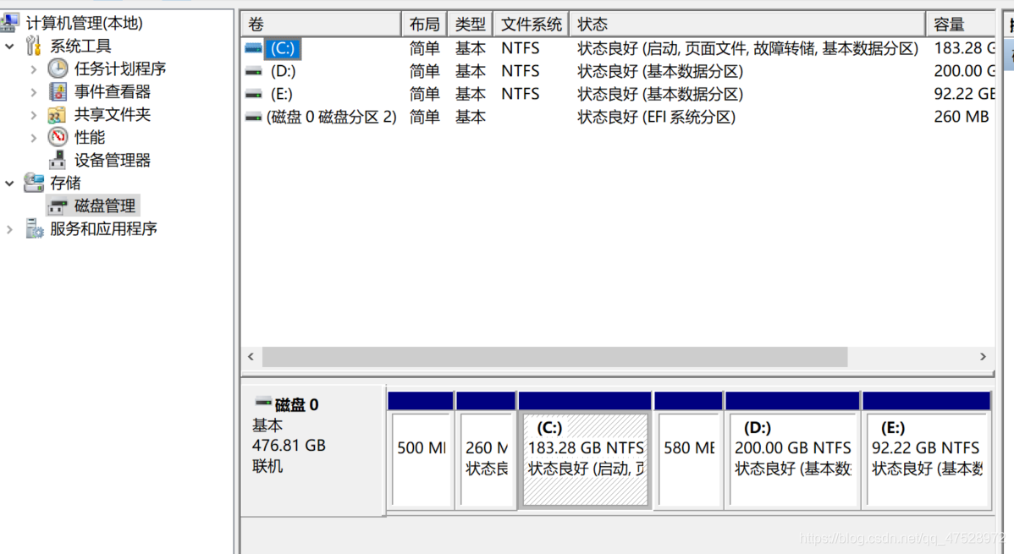This screenshot has height=554, width=1014.
Task: Click the 任务计划程序 clock icon
Action: 58,69
